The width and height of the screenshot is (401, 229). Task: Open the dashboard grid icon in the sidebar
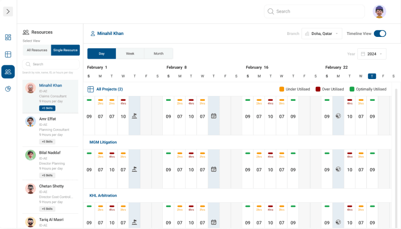pyautogui.click(x=8, y=37)
